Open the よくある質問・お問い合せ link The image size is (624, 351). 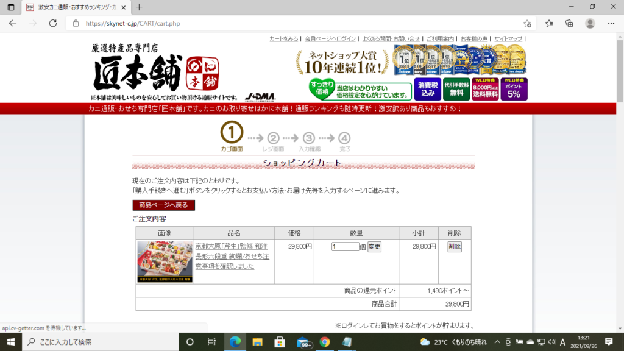(x=391, y=38)
